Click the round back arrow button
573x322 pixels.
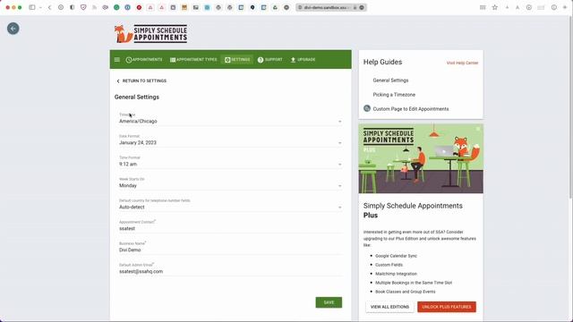tap(13, 29)
